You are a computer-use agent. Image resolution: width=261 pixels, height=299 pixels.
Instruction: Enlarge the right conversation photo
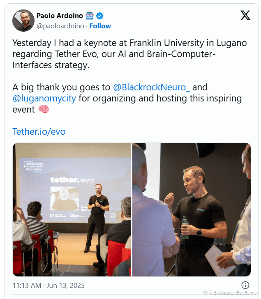192,209
